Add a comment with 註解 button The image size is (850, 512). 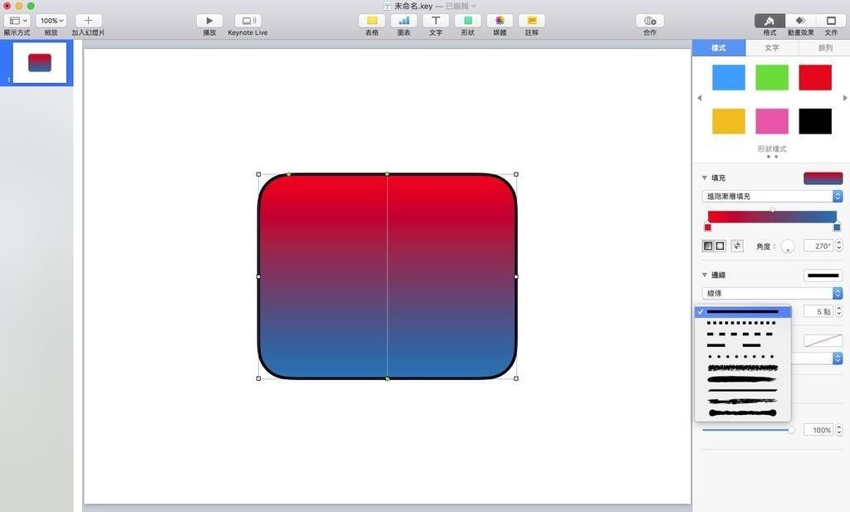pos(531,21)
